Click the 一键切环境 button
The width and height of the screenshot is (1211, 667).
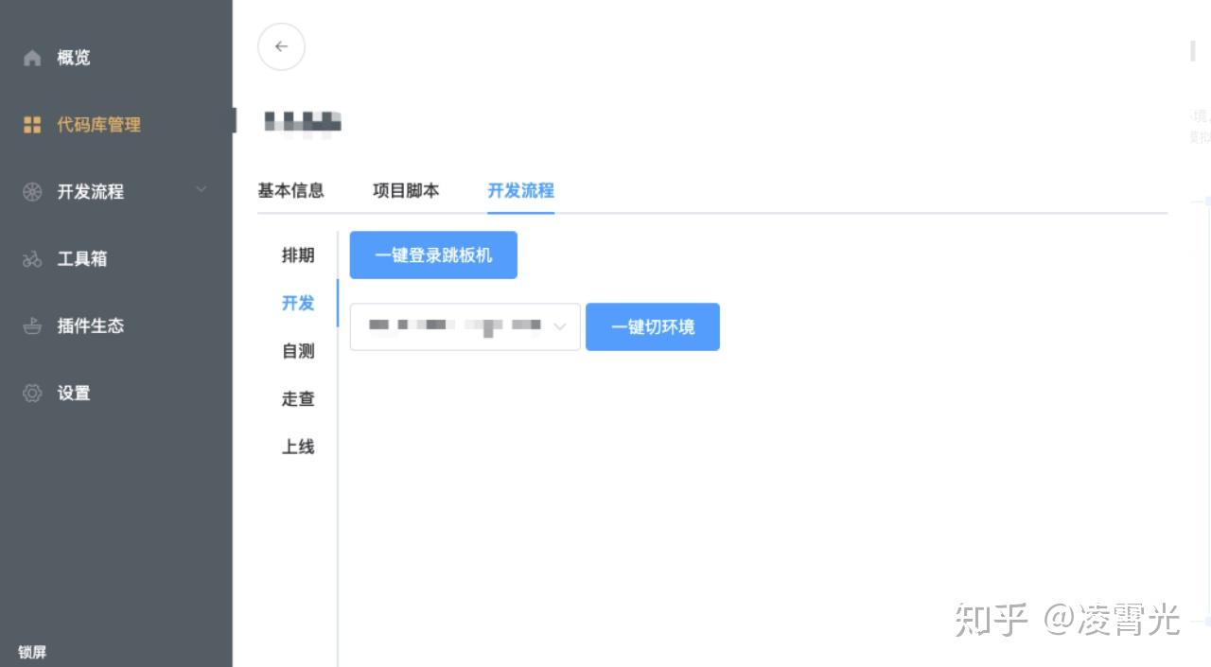coord(652,326)
